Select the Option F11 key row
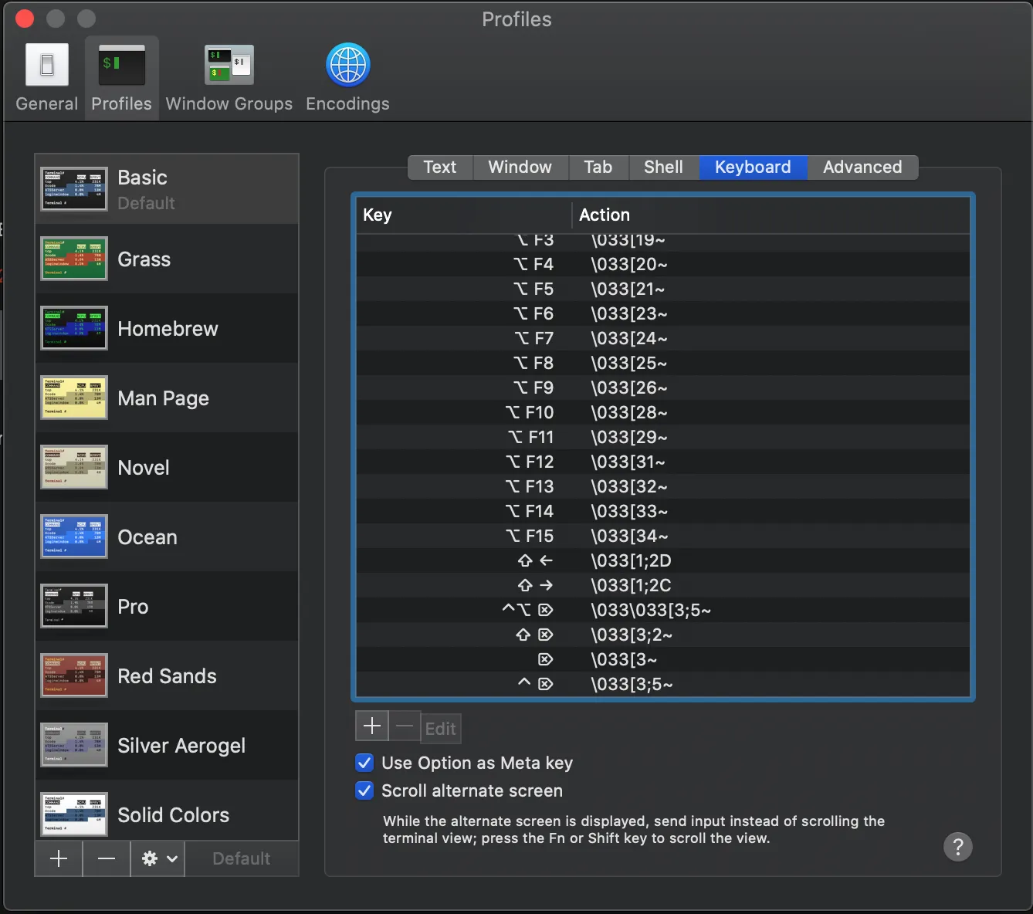This screenshot has height=914, width=1033. point(663,437)
